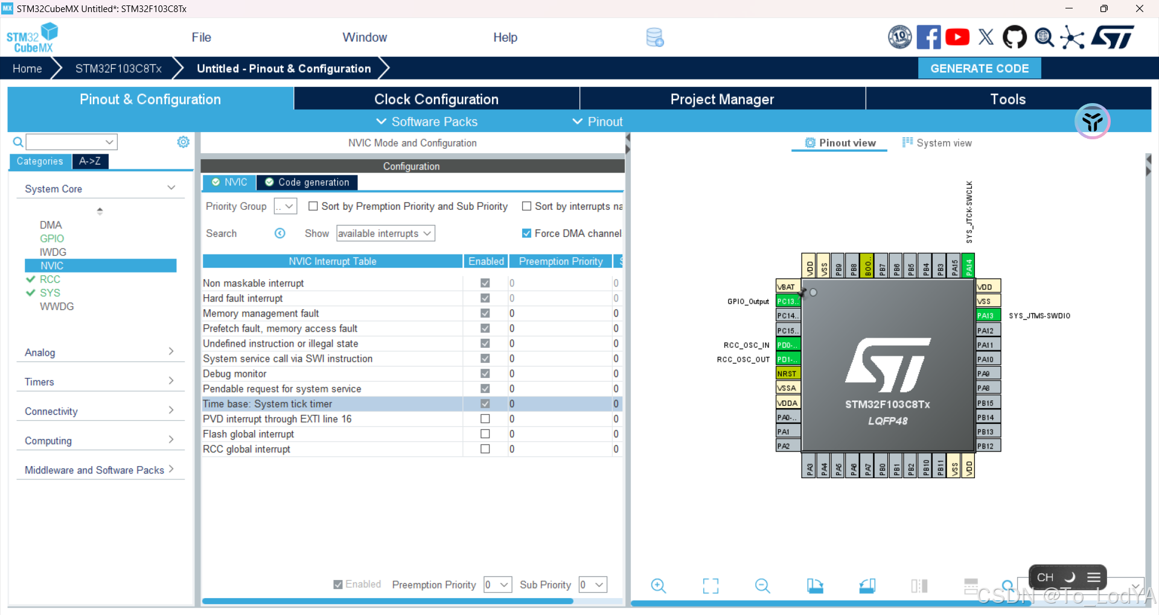Rotate the chip clockwise
The height and width of the screenshot is (615, 1159).
pos(815,585)
